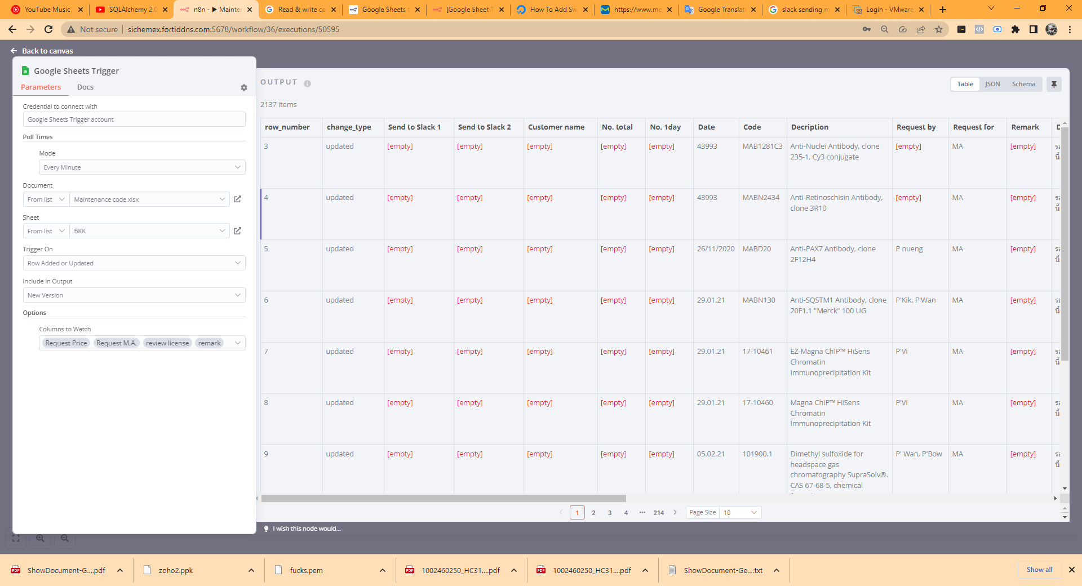Open the browser extensions puzzle icon
Image resolution: width=1082 pixels, height=586 pixels.
point(1016,29)
